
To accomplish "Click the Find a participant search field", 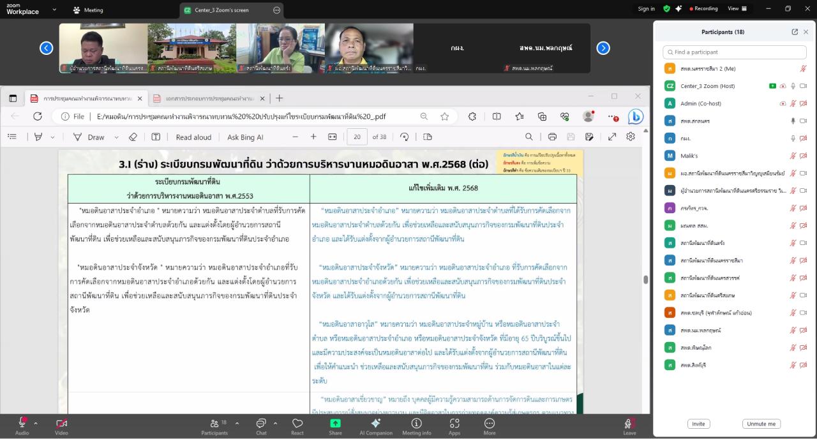I will tap(735, 52).
